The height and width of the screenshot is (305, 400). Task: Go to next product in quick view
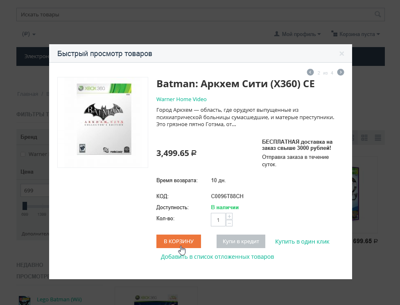340,72
